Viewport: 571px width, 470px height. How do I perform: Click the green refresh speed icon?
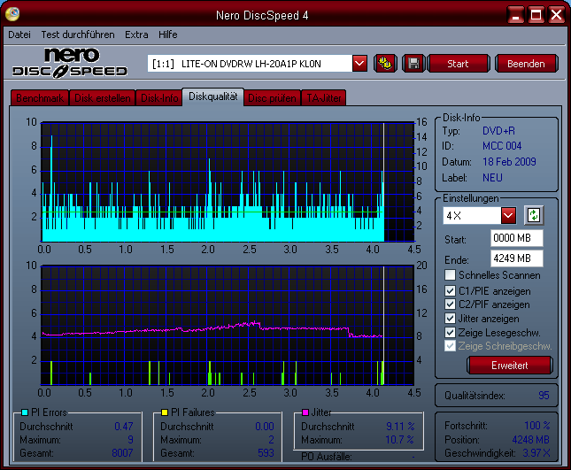coord(533,215)
